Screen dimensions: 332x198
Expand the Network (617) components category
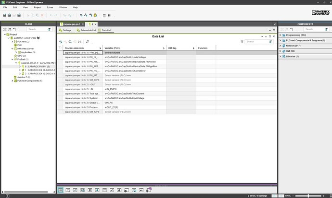(280, 46)
